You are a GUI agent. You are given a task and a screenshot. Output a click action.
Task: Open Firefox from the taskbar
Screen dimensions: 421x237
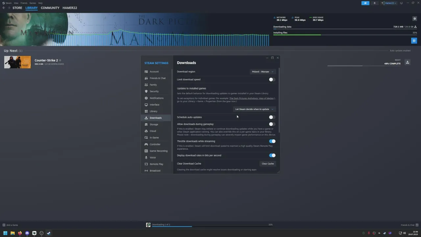tap(20, 233)
